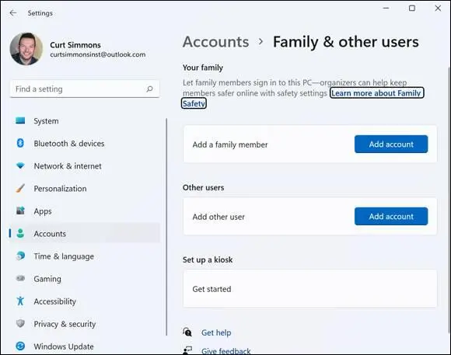This screenshot has height=355, width=451.
Task: Focus the Find a setting search box
Action: pyautogui.click(x=85, y=89)
